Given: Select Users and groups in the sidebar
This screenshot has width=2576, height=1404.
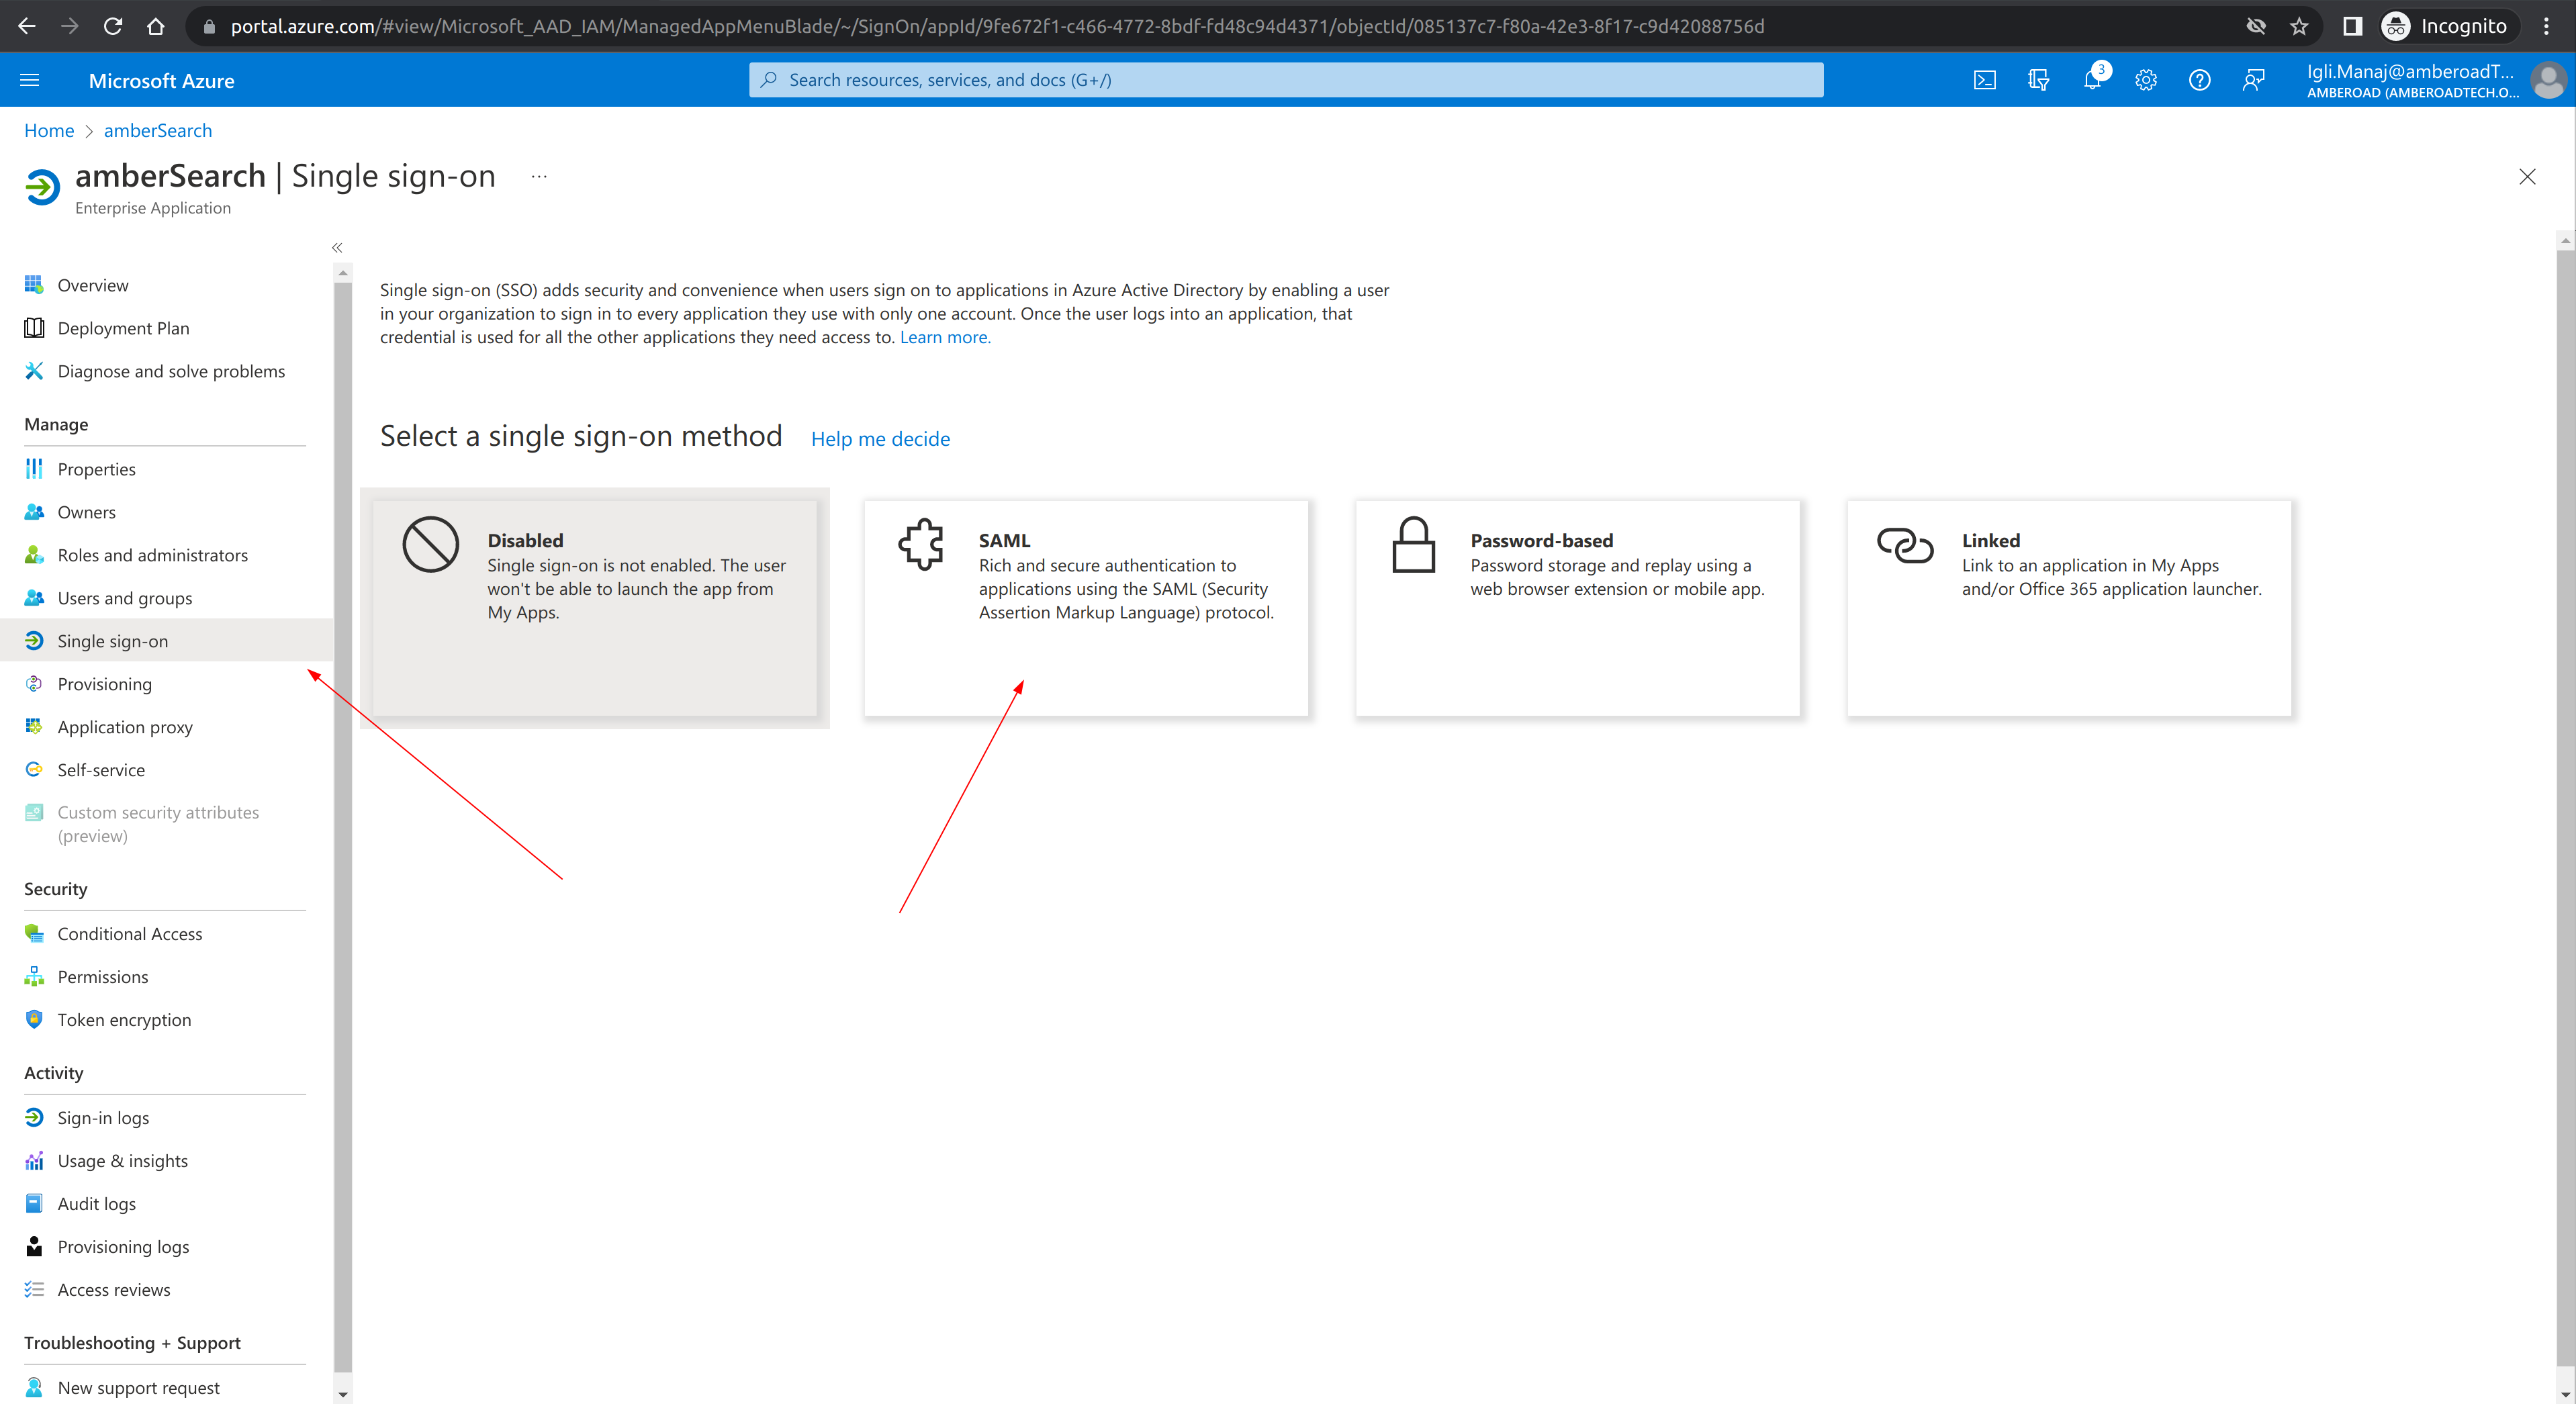Looking at the screenshot, I should tap(124, 597).
